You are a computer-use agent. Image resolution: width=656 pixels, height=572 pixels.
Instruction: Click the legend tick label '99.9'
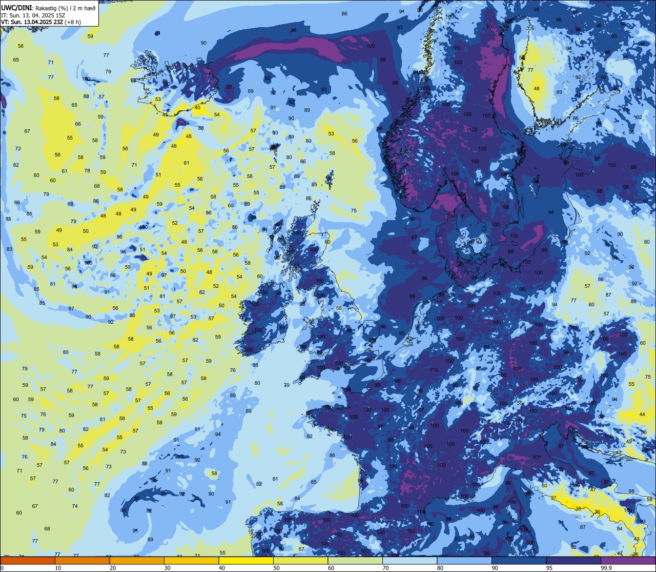tap(607, 568)
